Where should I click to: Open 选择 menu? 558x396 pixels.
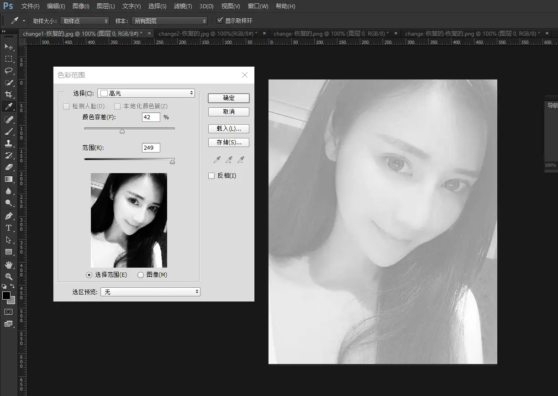157,6
